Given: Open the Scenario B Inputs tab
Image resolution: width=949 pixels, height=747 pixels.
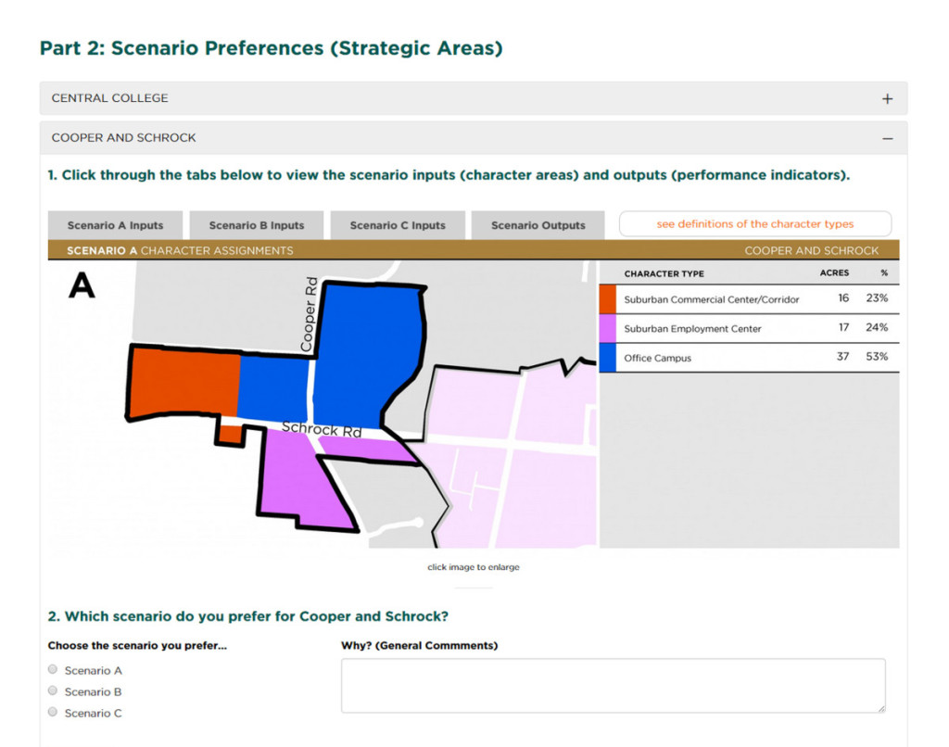Looking at the screenshot, I should 257,225.
